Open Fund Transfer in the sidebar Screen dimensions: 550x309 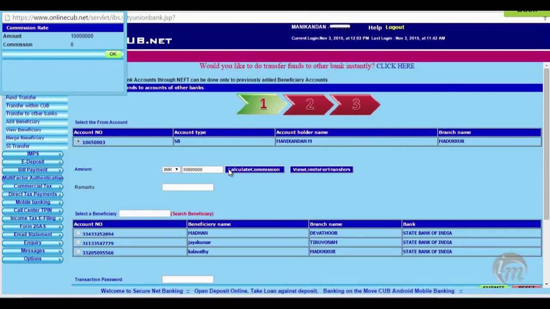pos(21,97)
